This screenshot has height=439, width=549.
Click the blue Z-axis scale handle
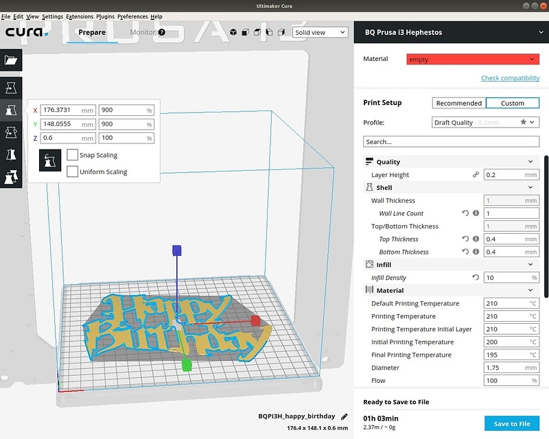(x=177, y=250)
